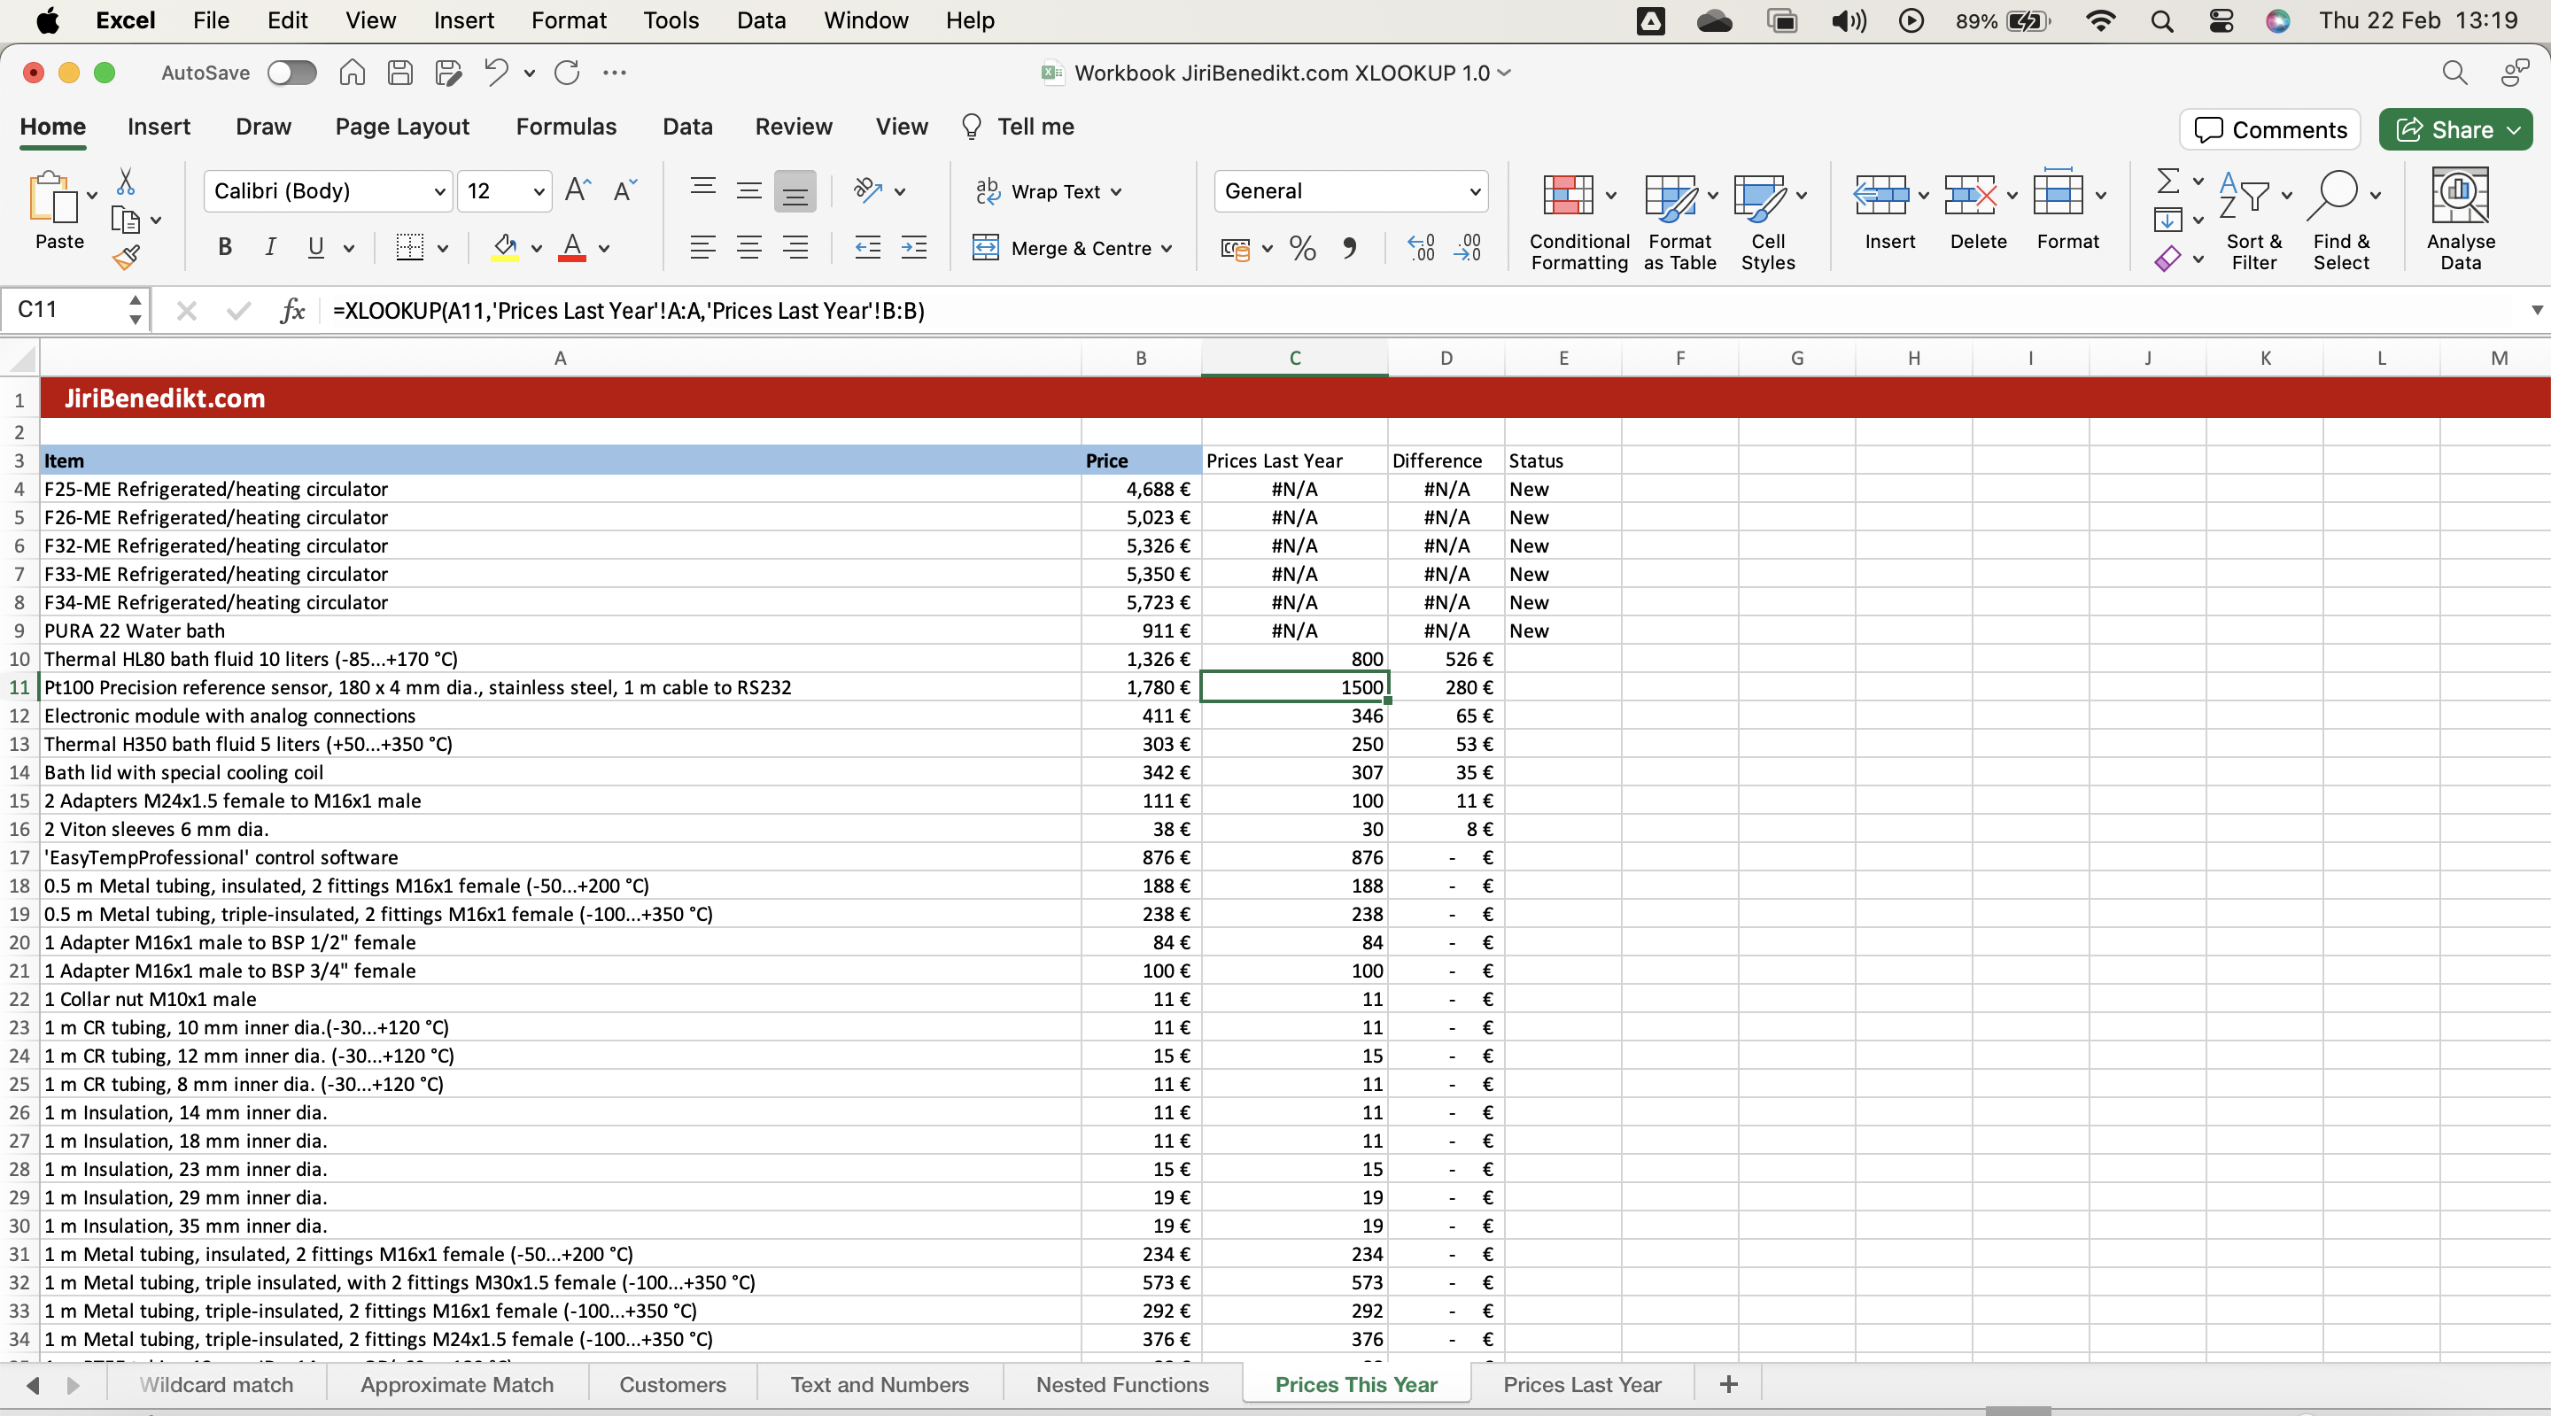Expand Conditional Formatting dropdown
Screen dimensions: 2551x1416
tap(1610, 195)
